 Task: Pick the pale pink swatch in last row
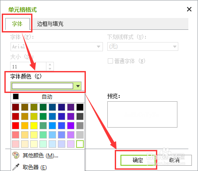(x=16, y=144)
